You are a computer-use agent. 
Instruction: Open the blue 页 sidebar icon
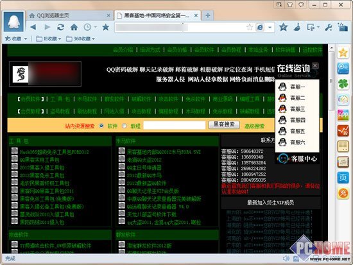pos(343,178)
